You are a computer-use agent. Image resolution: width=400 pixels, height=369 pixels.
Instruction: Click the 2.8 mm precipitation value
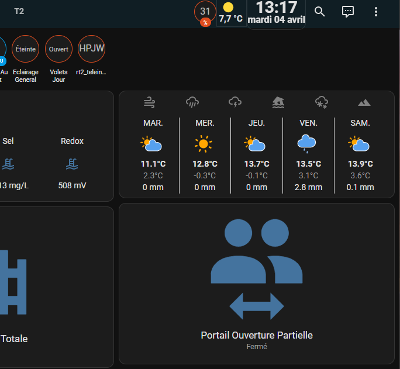tap(308, 188)
